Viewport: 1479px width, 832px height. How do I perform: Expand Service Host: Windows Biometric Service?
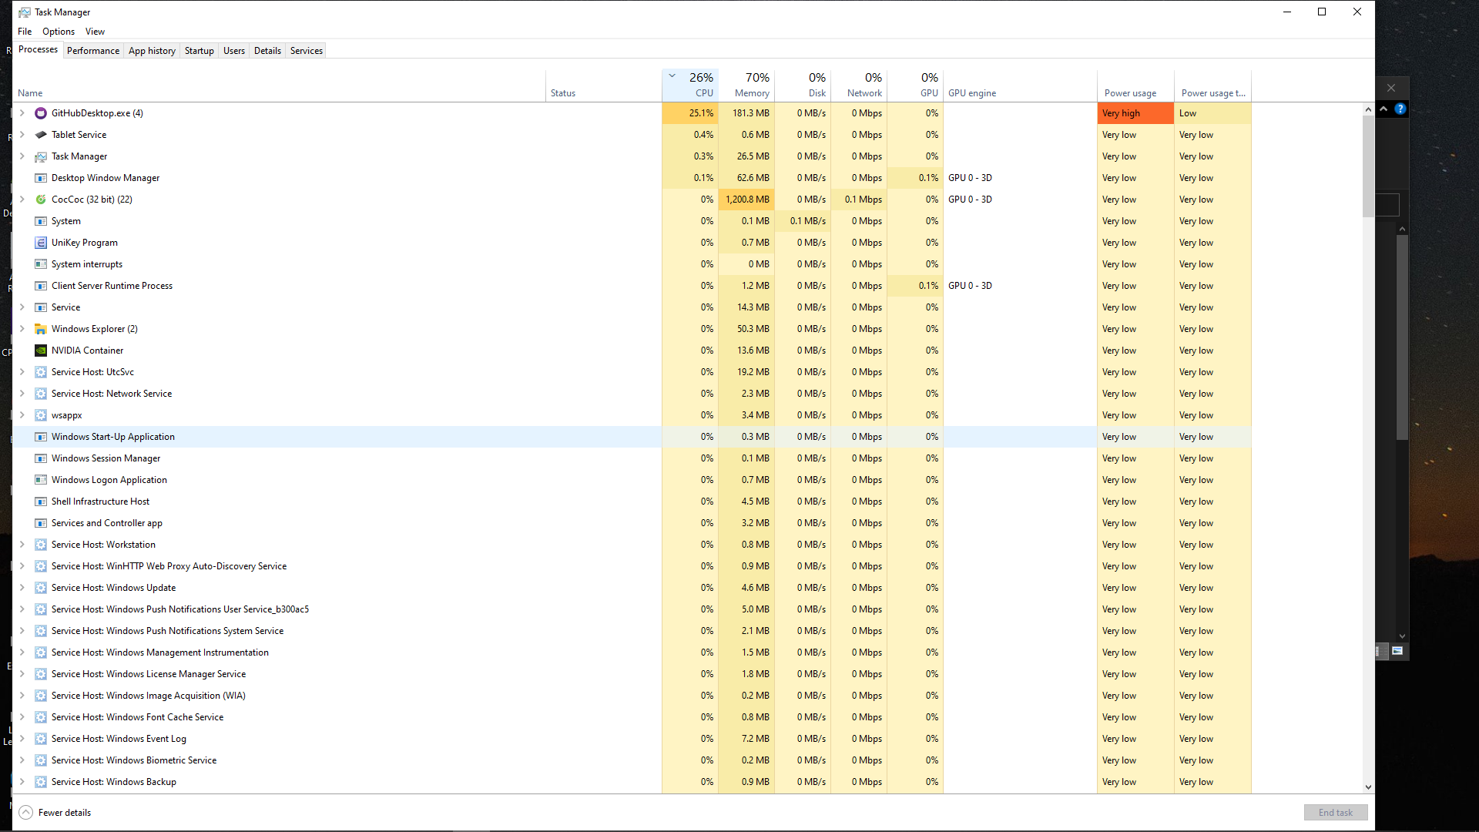22,760
